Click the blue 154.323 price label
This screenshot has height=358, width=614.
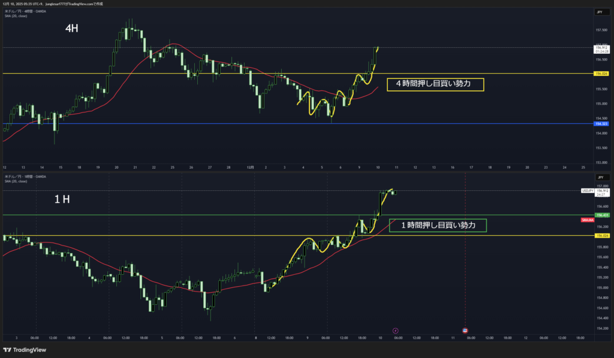pyautogui.click(x=601, y=124)
